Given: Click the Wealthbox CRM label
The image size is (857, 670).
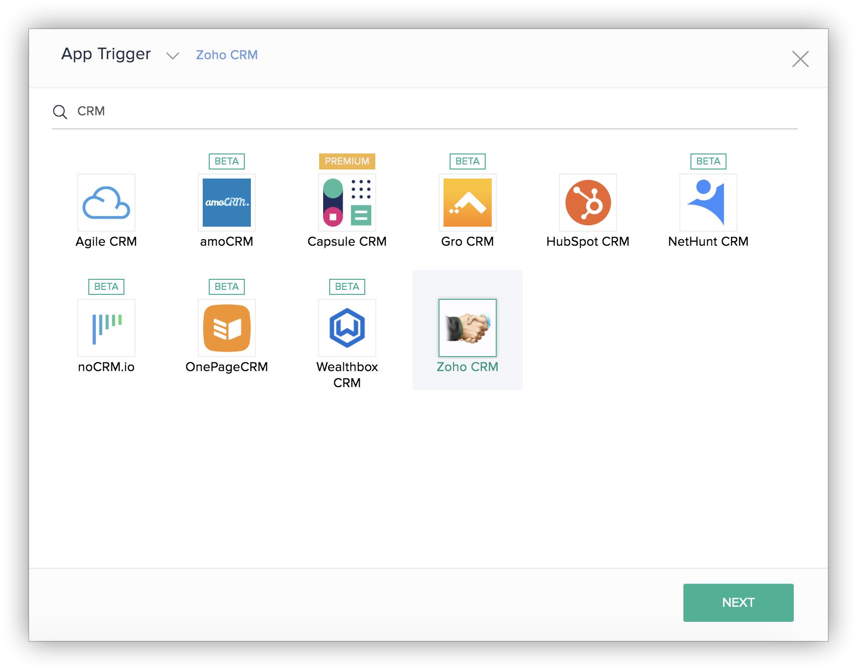Looking at the screenshot, I should click(x=347, y=375).
